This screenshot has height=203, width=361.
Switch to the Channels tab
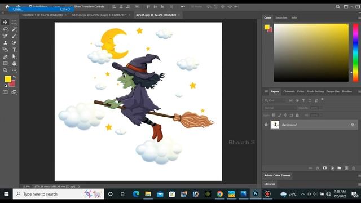[289, 91]
